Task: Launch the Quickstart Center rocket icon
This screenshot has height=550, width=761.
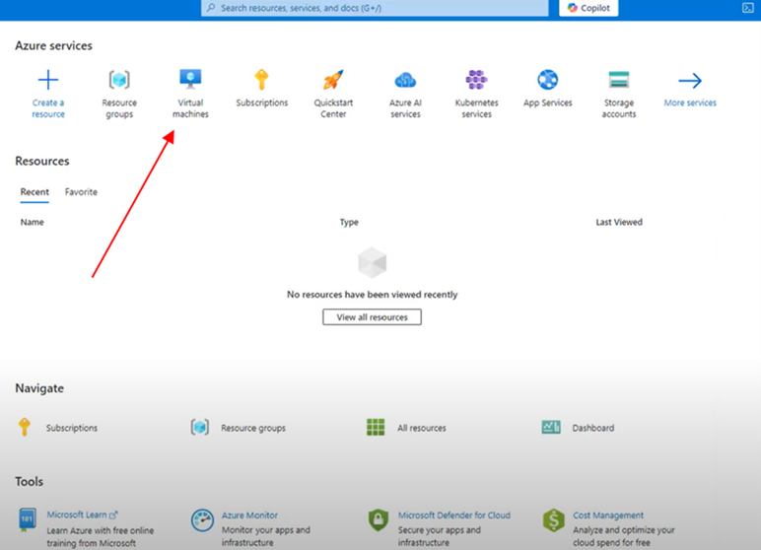Action: (x=333, y=80)
